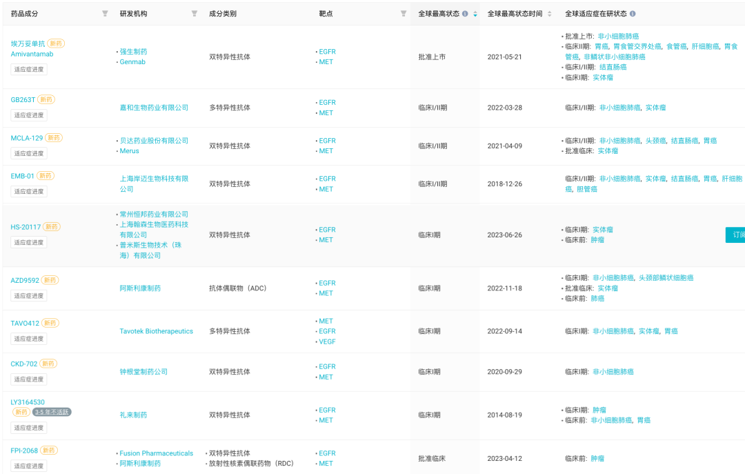
Task: Click the MET target in CKD-702 row
Action: click(x=326, y=377)
